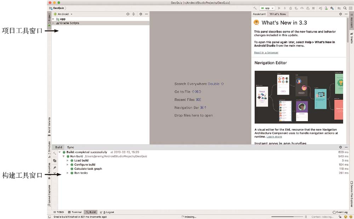Click the Run app play button
This screenshot has height=219, width=354.
click(279, 8)
